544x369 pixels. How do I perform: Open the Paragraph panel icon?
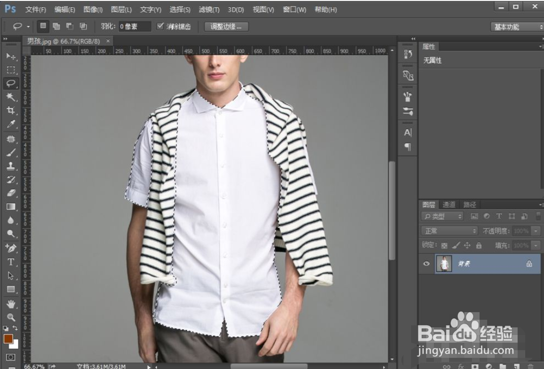click(x=407, y=147)
